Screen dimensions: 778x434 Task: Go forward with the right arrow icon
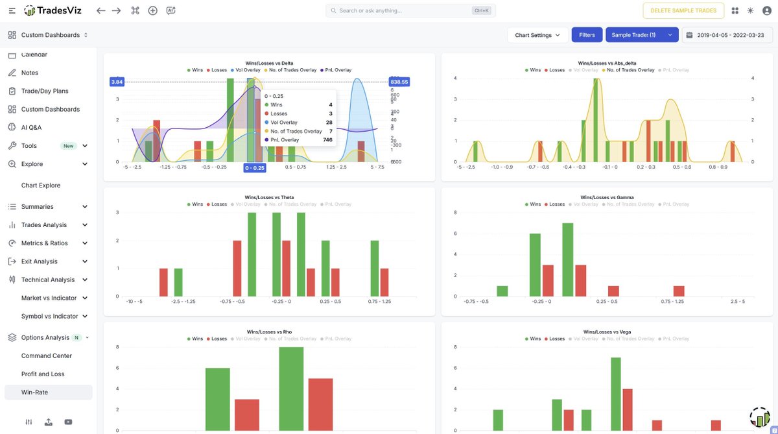117,10
